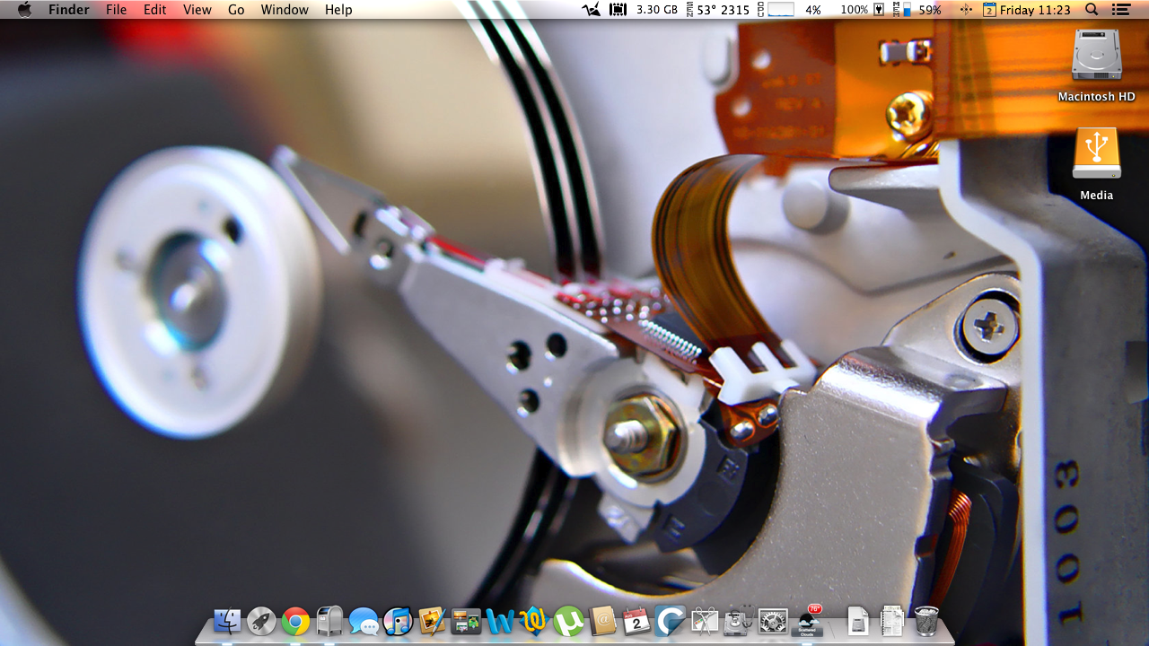Viewport: 1149px width, 646px height.
Task: Click the sensor temperature 53° 2315 readout
Action: pyautogui.click(x=717, y=10)
